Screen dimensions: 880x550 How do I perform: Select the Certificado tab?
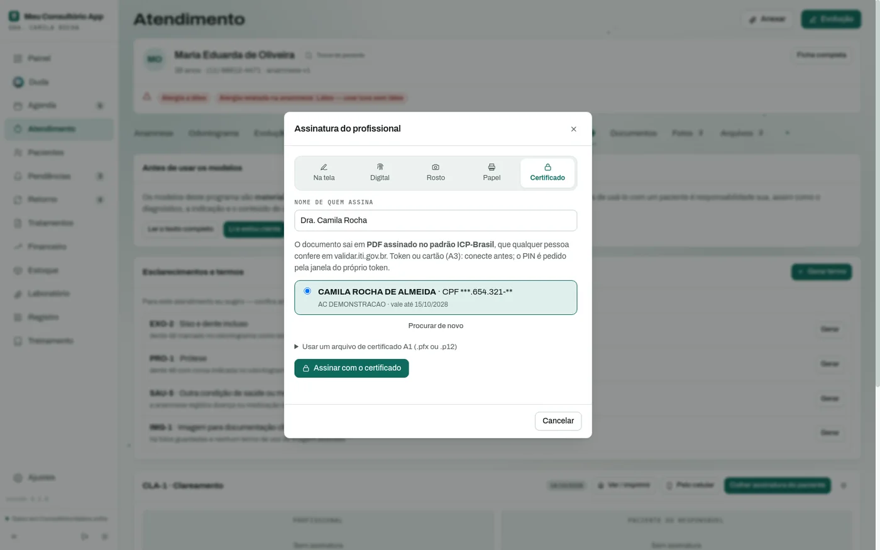(547, 173)
